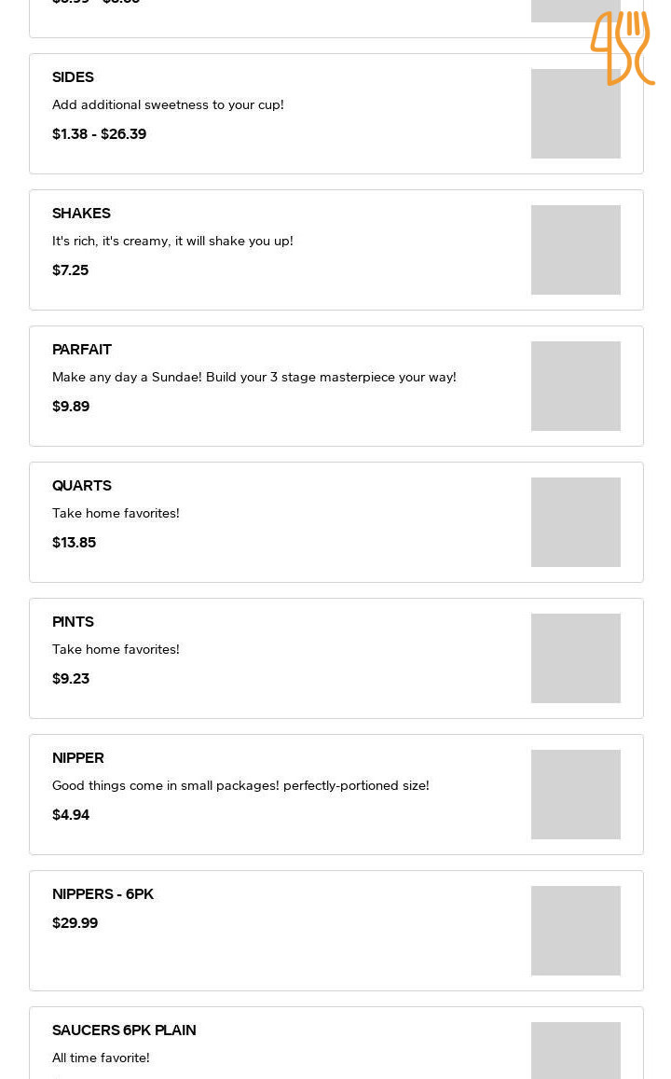Viewport: 671px width, 1079px height.
Task: Open the PARFAIT image placeholder
Action: pos(576,386)
